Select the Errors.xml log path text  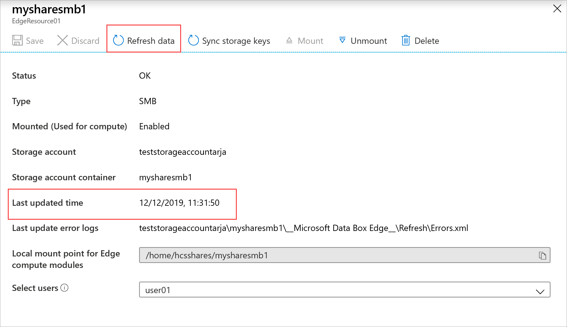[303, 228]
